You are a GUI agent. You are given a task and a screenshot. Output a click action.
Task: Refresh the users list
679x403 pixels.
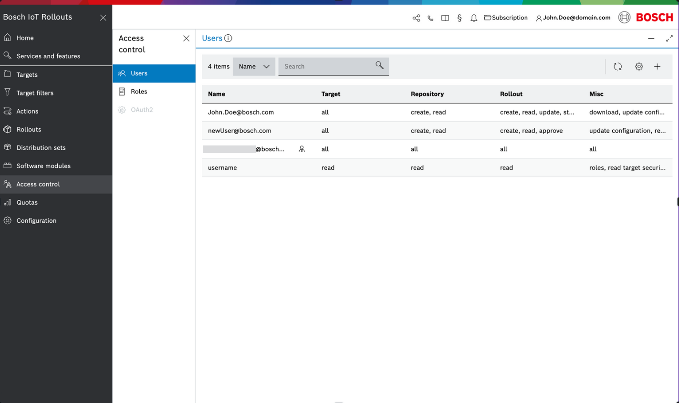pyautogui.click(x=617, y=67)
